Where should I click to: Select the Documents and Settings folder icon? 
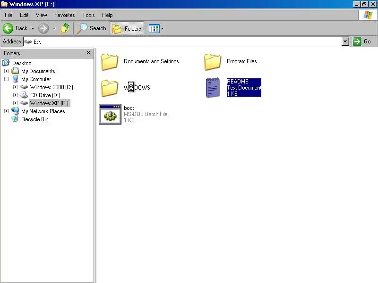coord(110,62)
